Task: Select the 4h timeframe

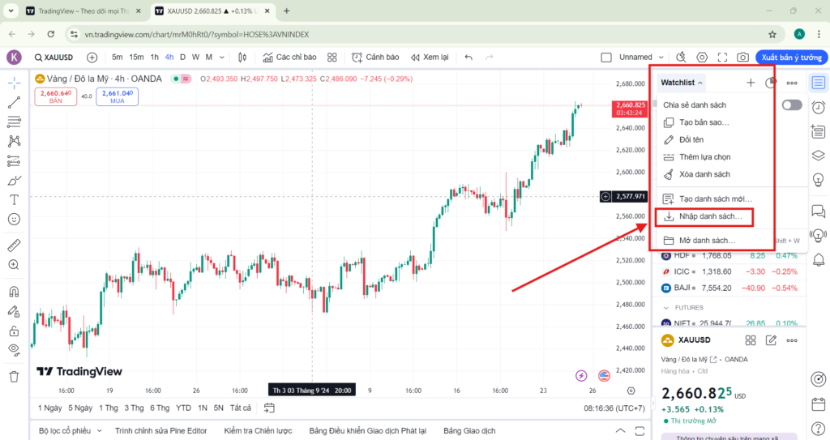Action: pyautogui.click(x=169, y=58)
